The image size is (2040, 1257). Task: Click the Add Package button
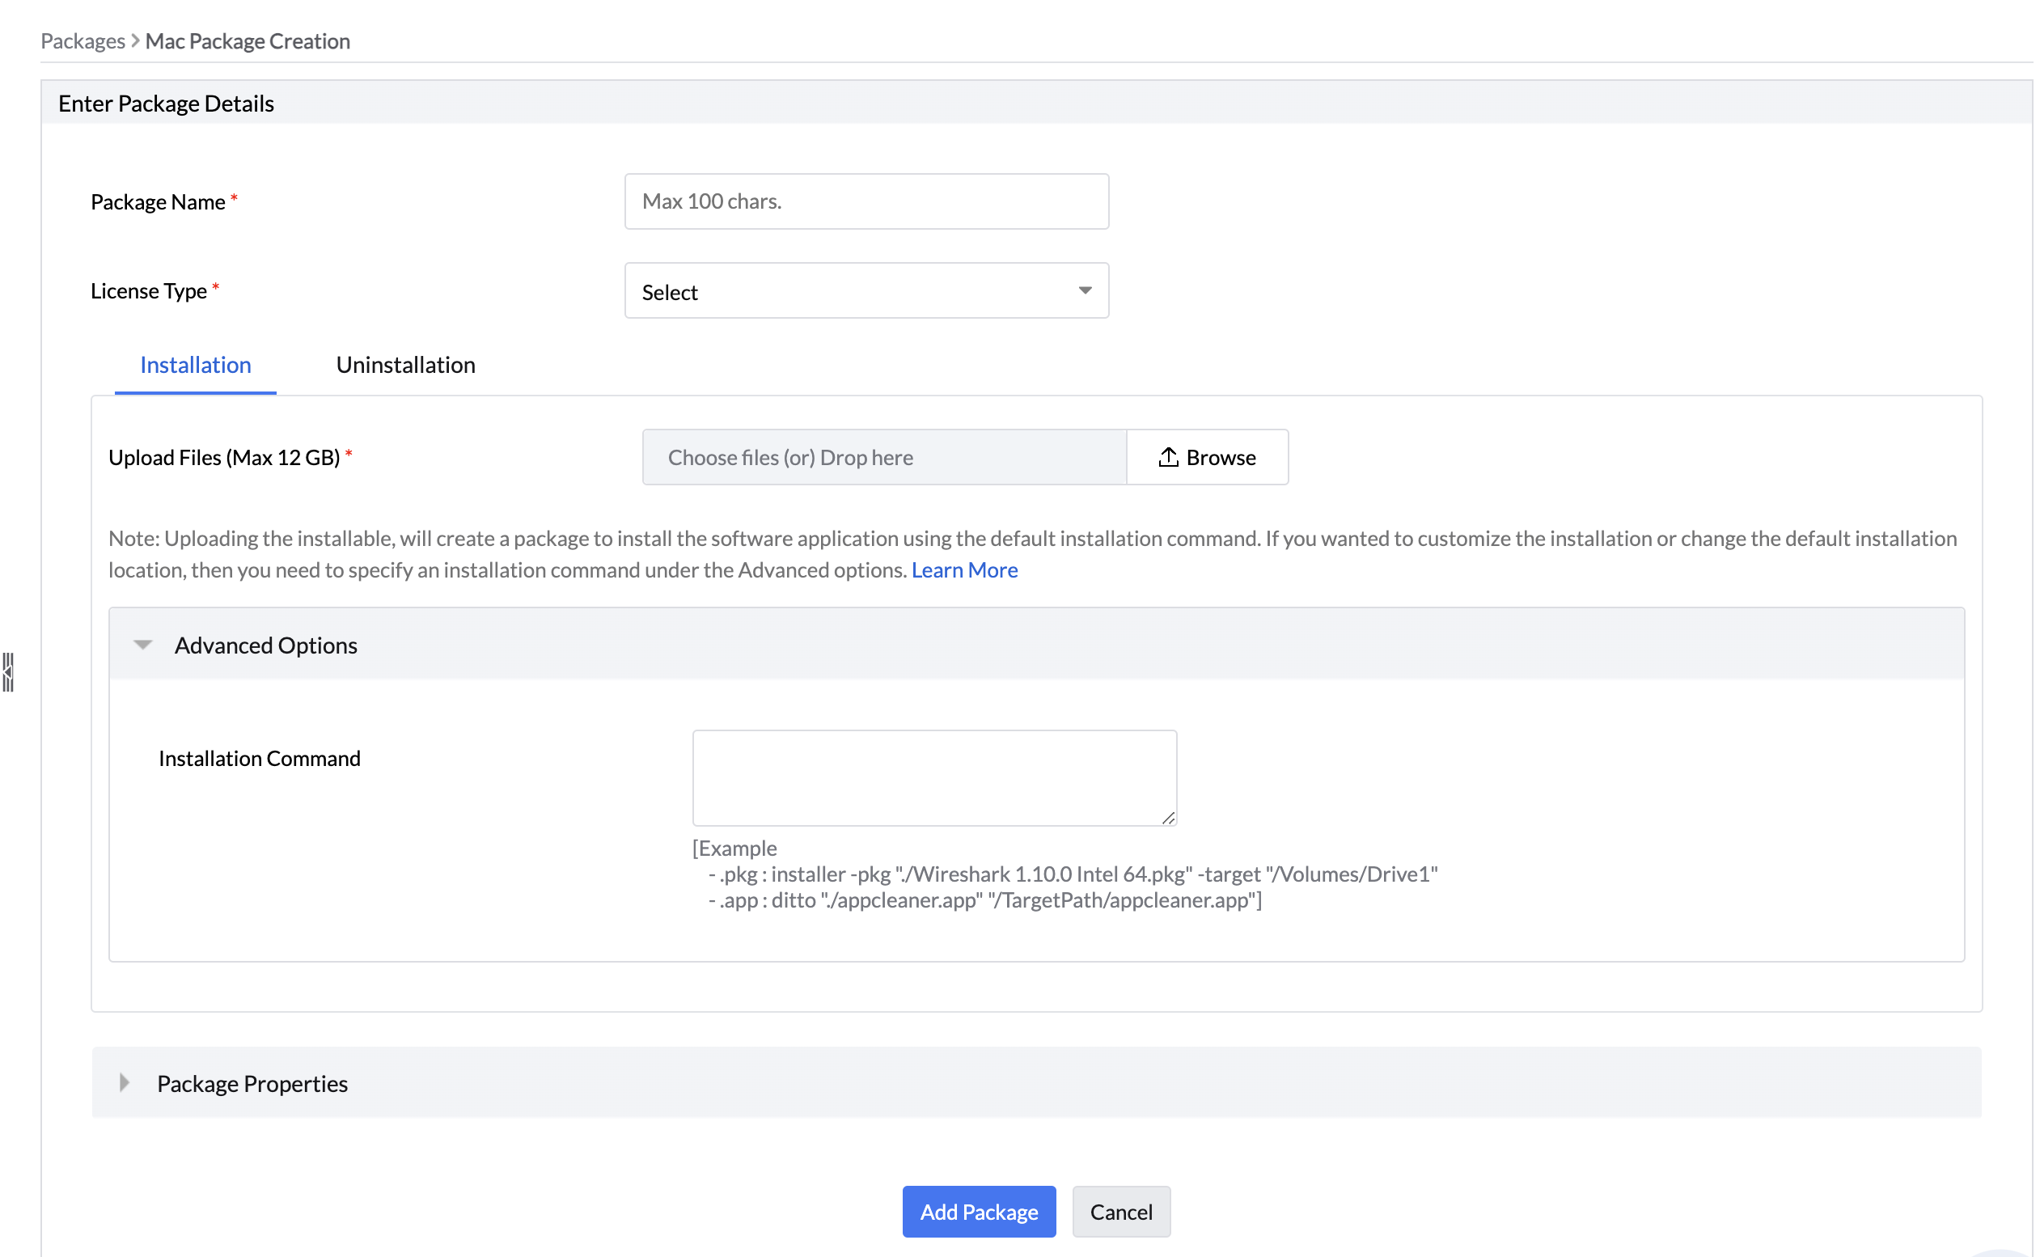tap(979, 1211)
